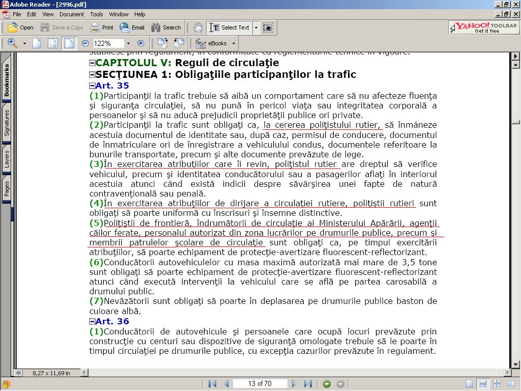This screenshot has height=391, width=521.
Task: Switch to Single Page layout
Action: [469, 384]
